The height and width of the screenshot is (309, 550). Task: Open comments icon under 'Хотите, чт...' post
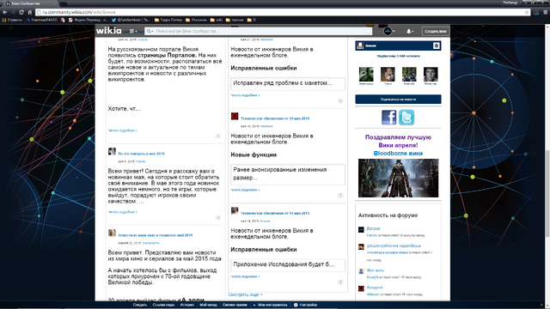pos(217,136)
